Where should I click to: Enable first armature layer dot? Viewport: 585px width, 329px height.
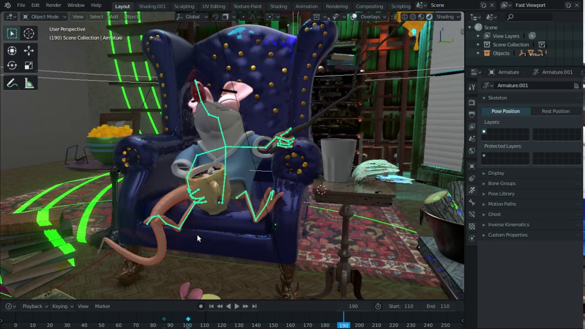click(x=484, y=132)
